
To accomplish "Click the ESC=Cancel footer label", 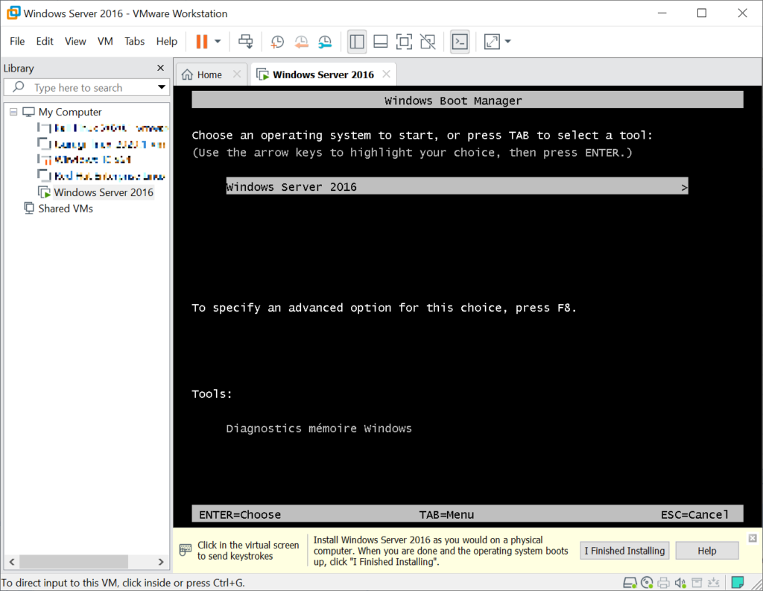I will coord(695,514).
